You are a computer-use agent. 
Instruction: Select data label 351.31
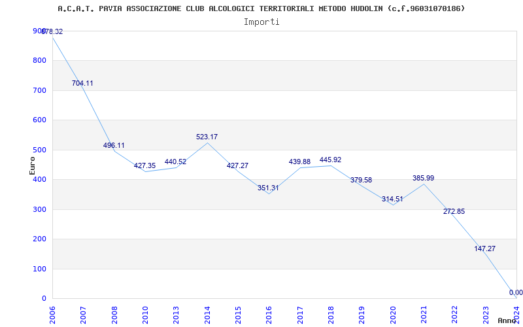[268, 188]
